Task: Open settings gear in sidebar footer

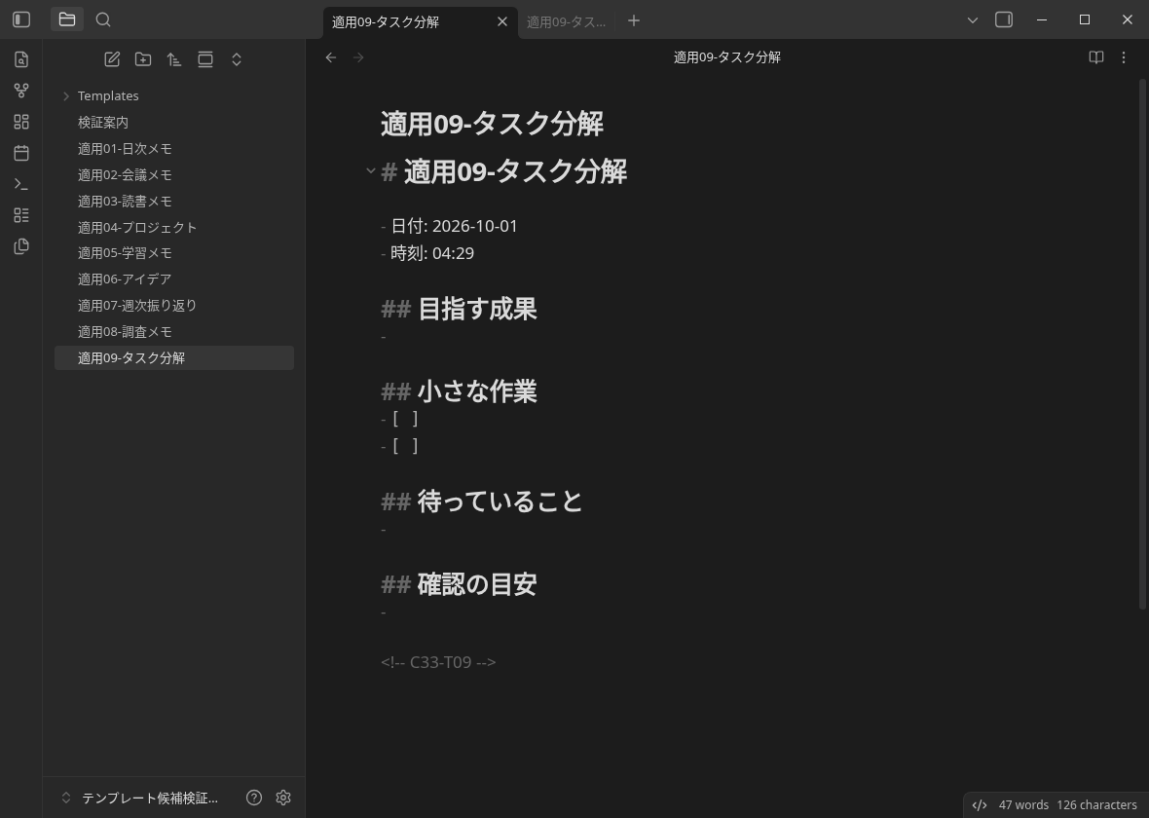Action: tap(283, 798)
